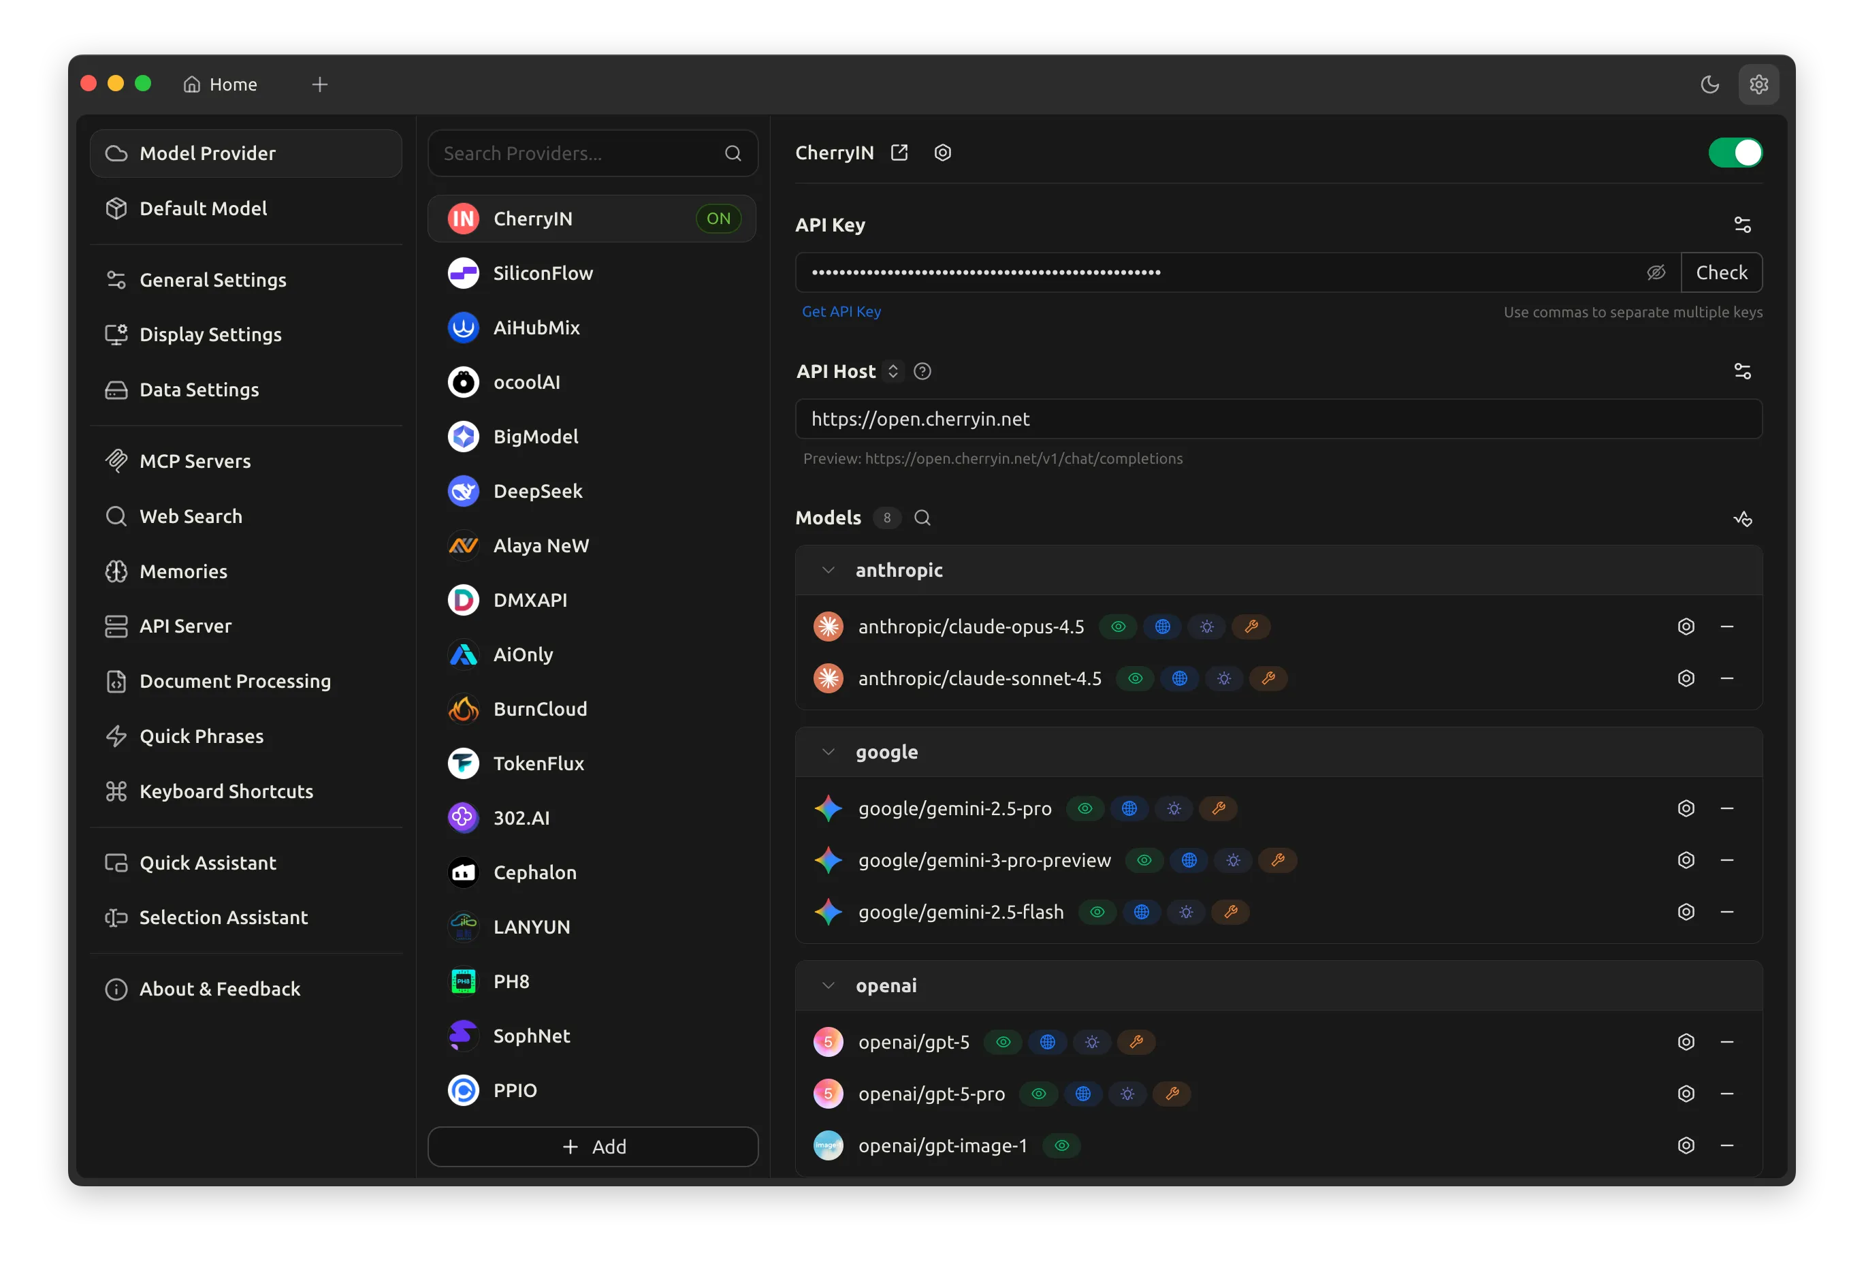This screenshot has height=1268, width=1864.
Task: Open CherryIN provider settings hexagon icon
Action: 942,153
